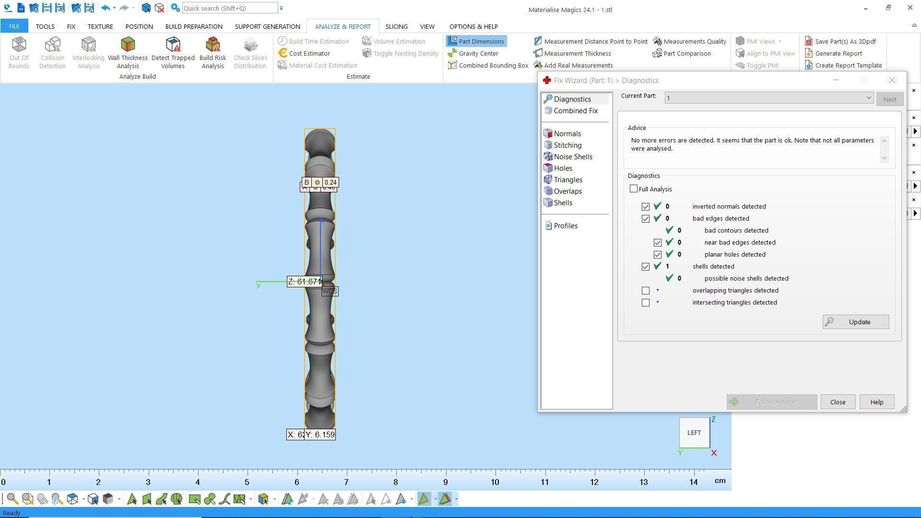Open the Cost Estimator

click(309, 53)
